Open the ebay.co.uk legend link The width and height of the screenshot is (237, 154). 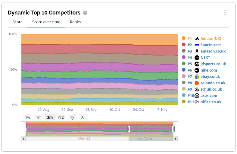(x=210, y=77)
